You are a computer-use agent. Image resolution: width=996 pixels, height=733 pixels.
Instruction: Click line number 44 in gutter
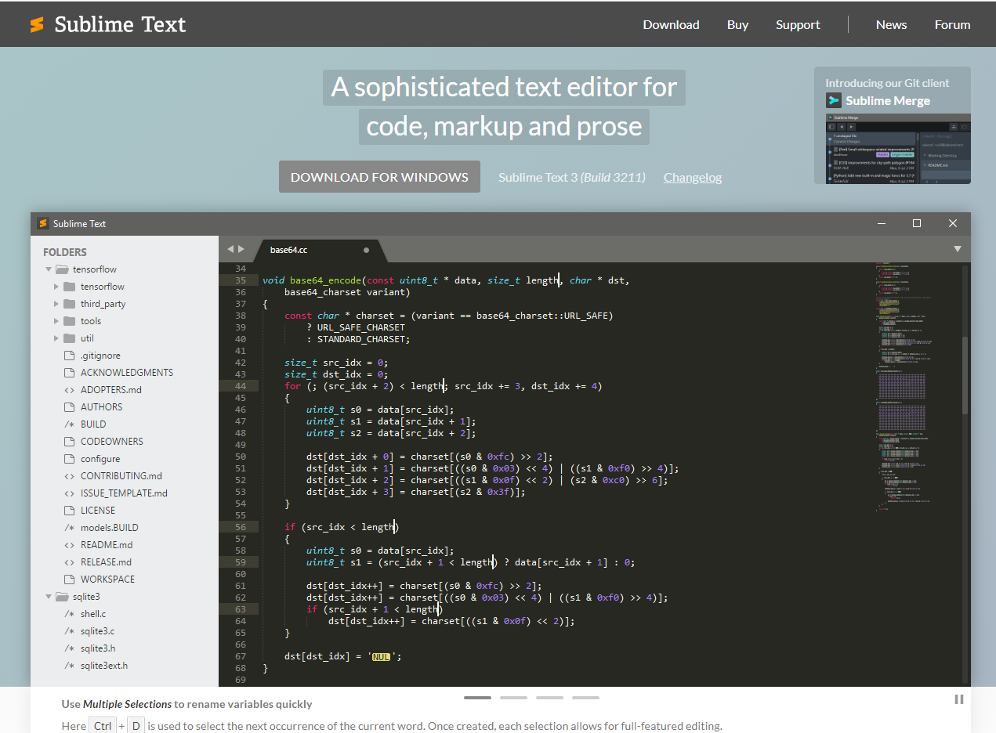tap(240, 386)
